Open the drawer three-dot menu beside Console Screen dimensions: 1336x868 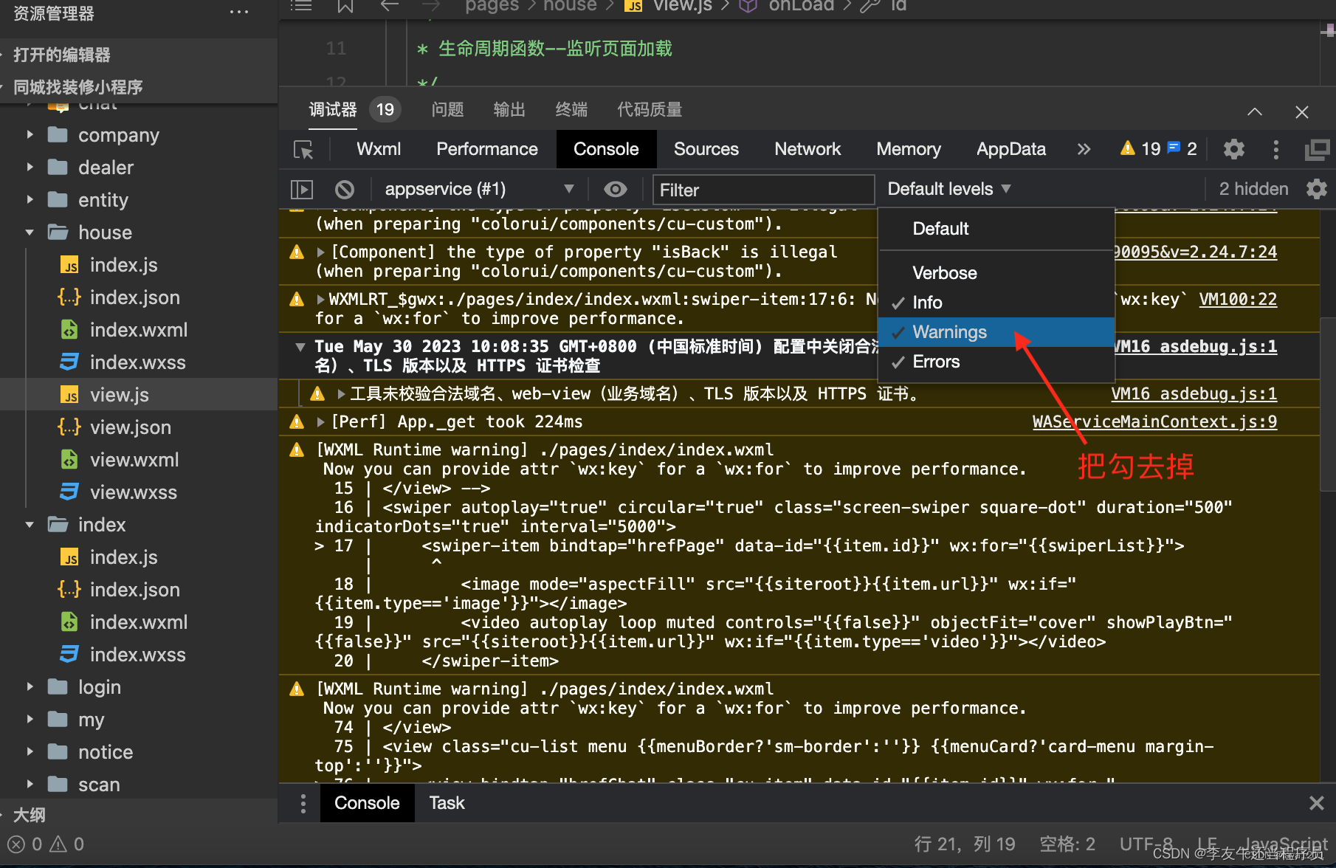pos(303,803)
